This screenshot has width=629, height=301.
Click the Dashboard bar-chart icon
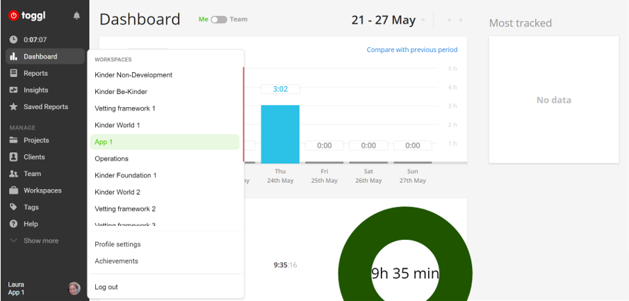(x=14, y=56)
